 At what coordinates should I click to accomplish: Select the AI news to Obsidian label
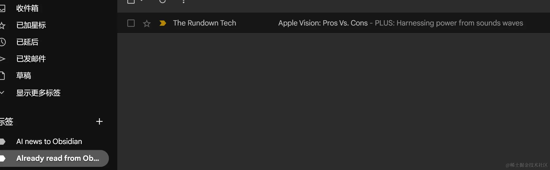pyautogui.click(x=49, y=142)
